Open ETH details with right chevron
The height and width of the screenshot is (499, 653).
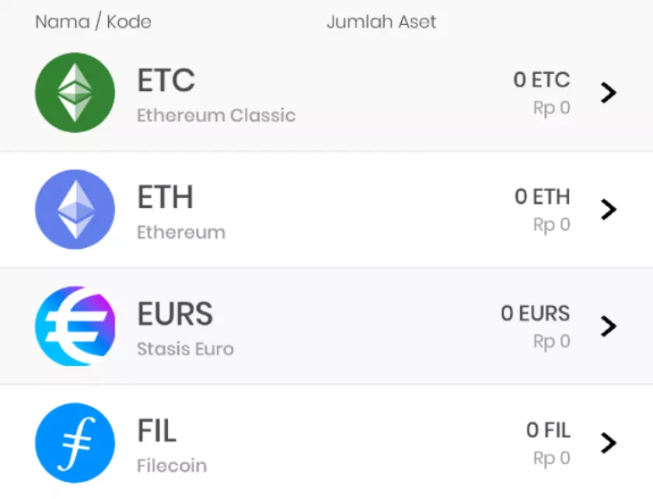[x=609, y=209]
